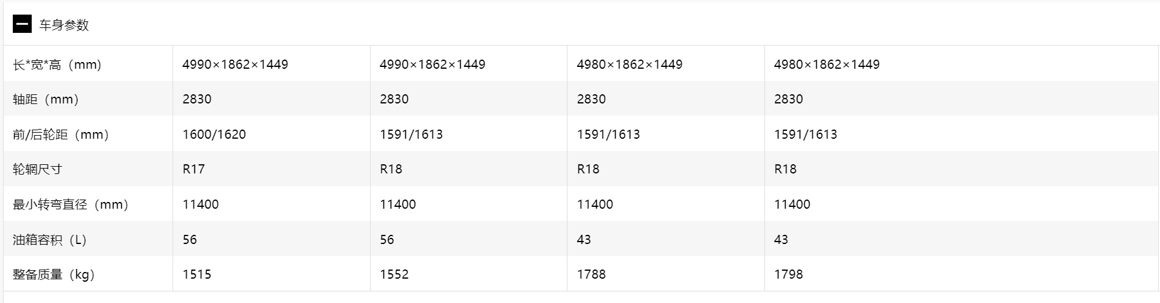The width and height of the screenshot is (1160, 303).
Task: Collapse the 车身参数 section with minus icon
Action: pos(22,24)
